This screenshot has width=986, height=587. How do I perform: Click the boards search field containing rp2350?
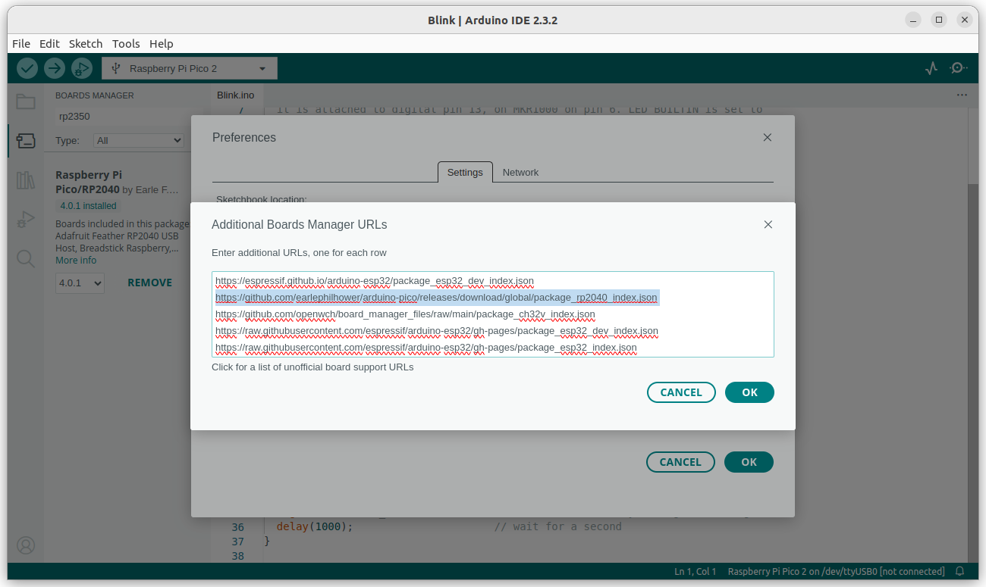click(121, 117)
